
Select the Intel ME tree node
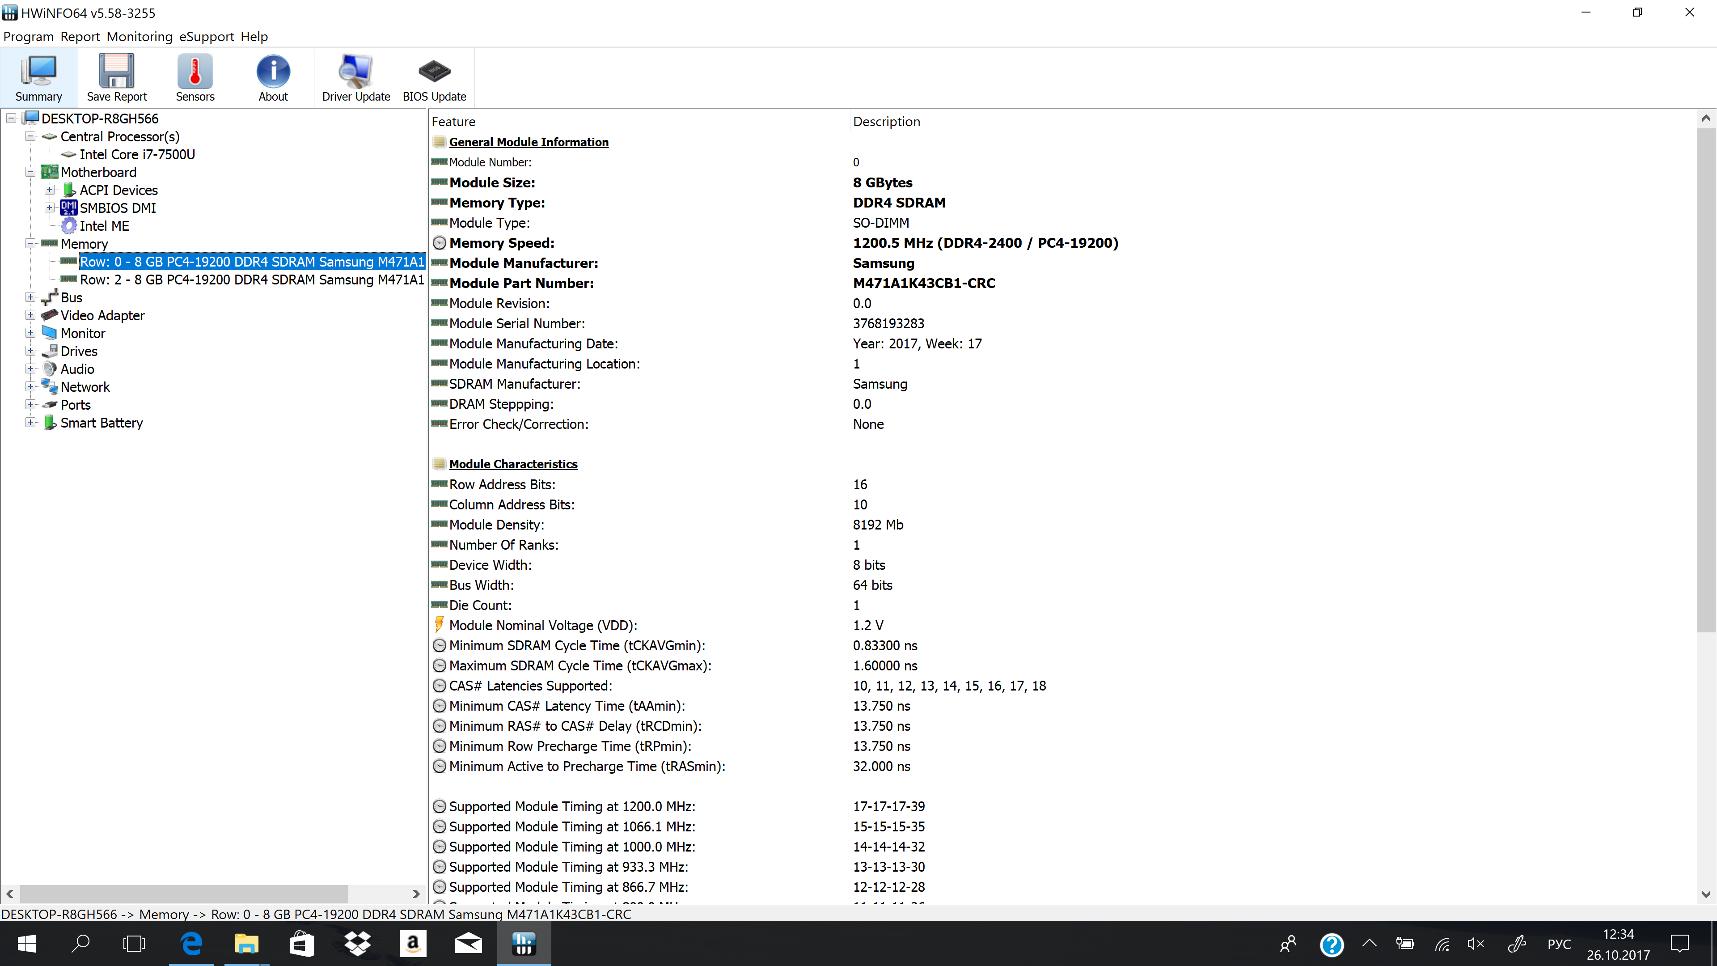tap(105, 226)
